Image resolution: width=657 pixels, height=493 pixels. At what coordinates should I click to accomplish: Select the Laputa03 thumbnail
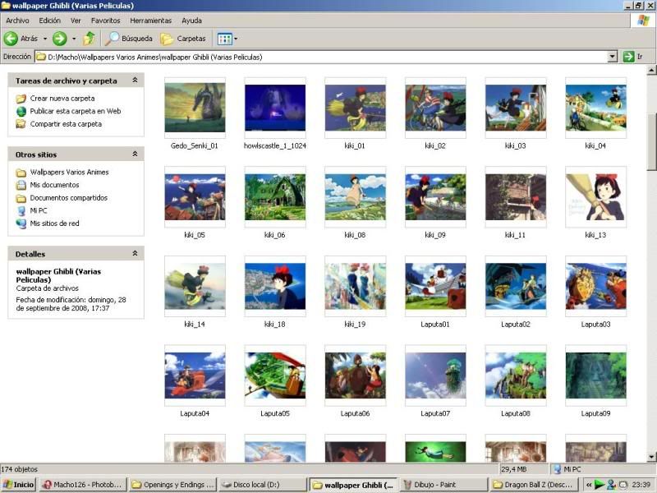596,286
